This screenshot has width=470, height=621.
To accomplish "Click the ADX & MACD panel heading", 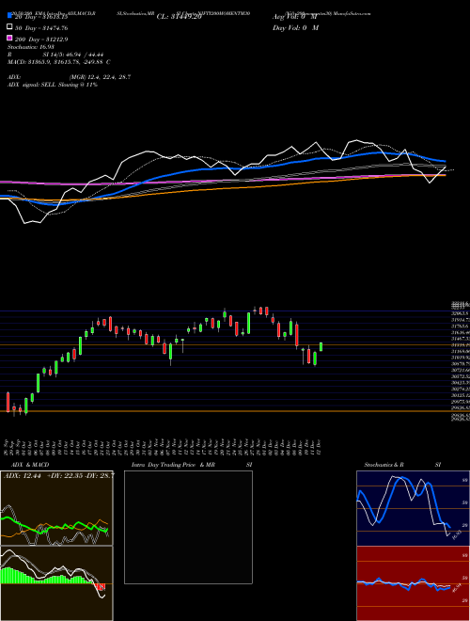I will (x=30, y=465).
